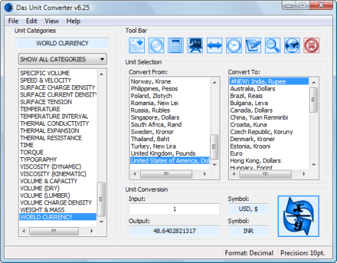
Task: Click Convert From scroll down arrow
Action: [214, 164]
